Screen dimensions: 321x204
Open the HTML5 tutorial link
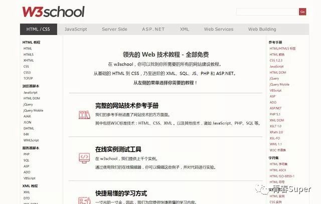pyautogui.click(x=29, y=54)
